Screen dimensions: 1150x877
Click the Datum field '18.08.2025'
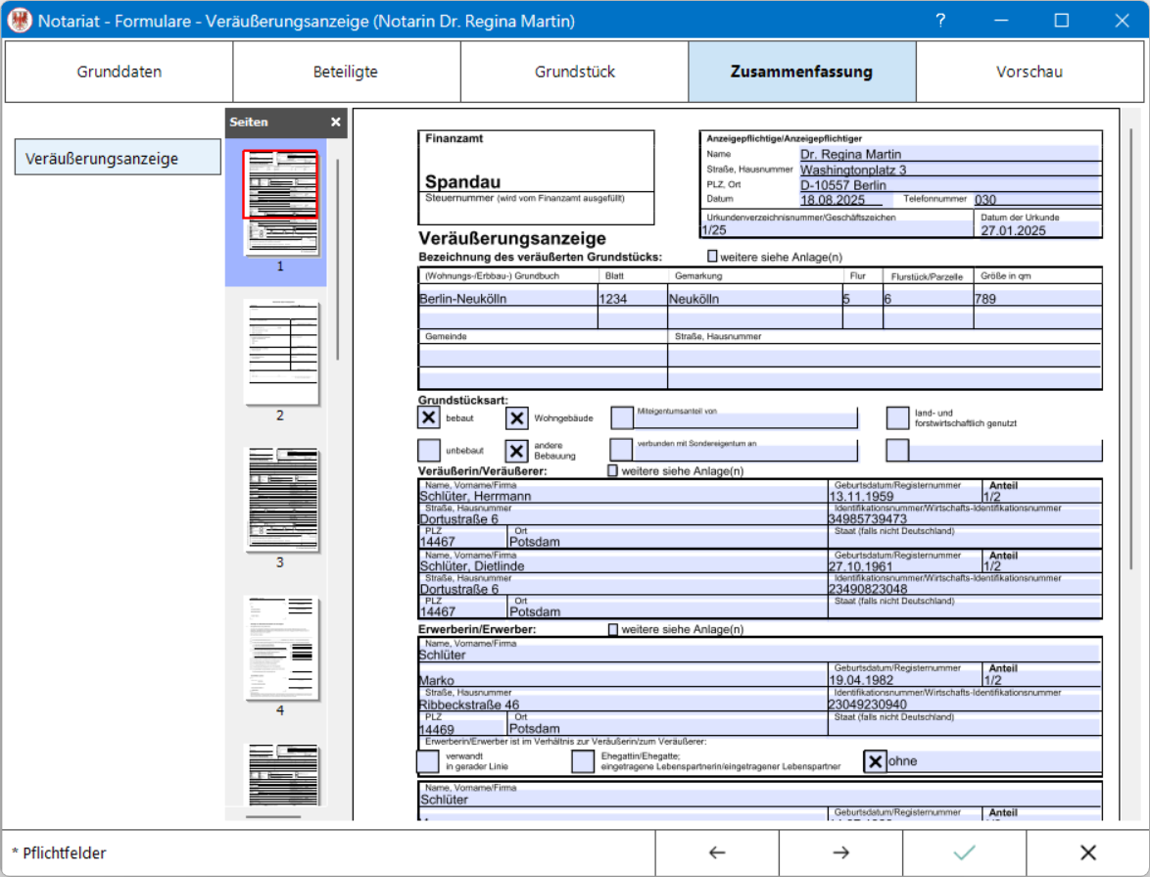click(845, 200)
